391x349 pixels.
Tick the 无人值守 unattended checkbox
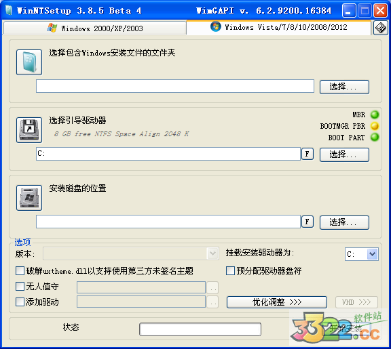coord(20,287)
